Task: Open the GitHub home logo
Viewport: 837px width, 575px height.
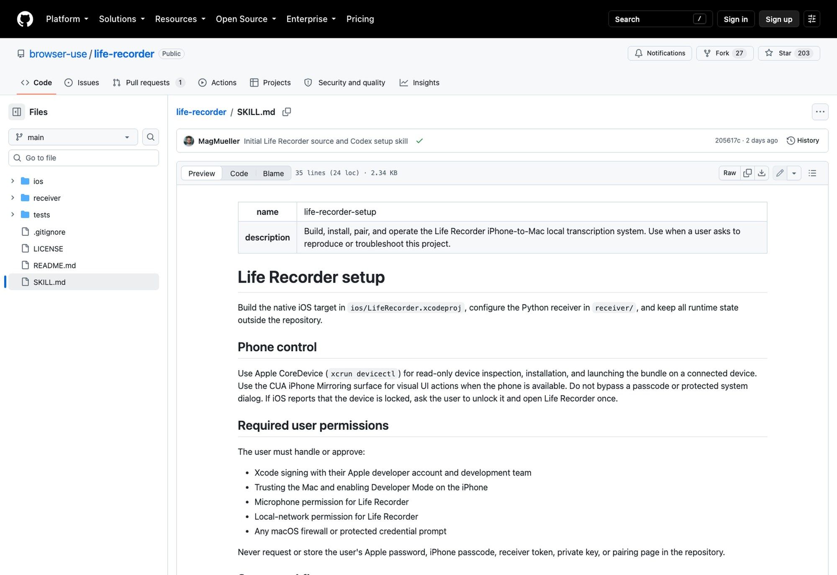Action: tap(25, 19)
